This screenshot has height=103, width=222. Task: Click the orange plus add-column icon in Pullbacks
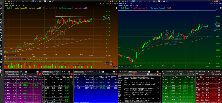[71, 77]
